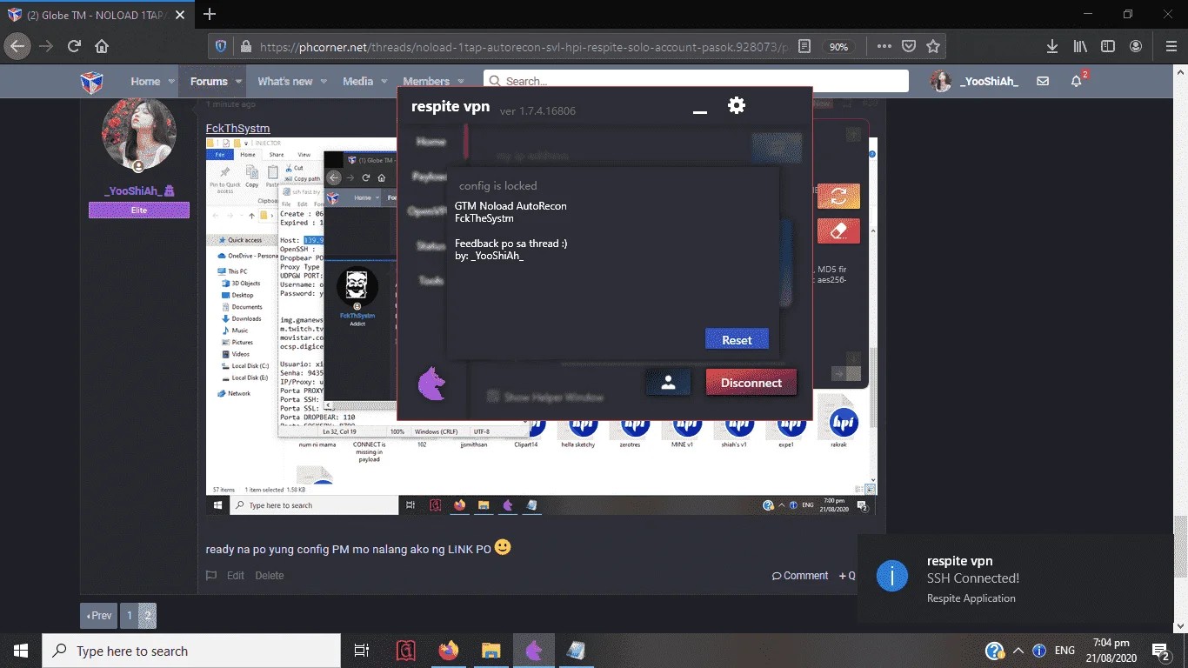Open page actions three-dot menu
1188x668 pixels.
(x=884, y=46)
